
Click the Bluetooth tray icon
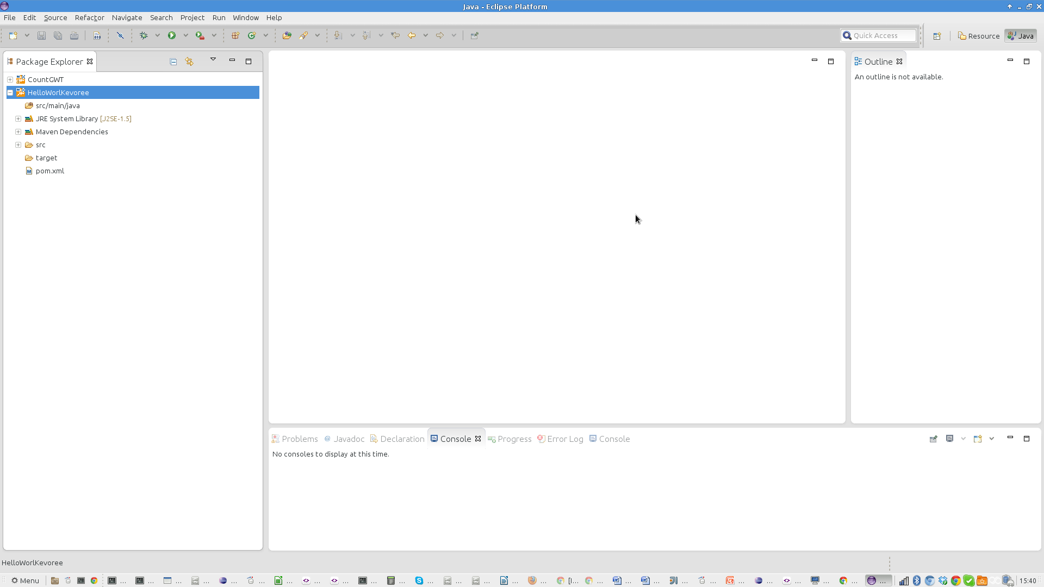[x=917, y=580]
